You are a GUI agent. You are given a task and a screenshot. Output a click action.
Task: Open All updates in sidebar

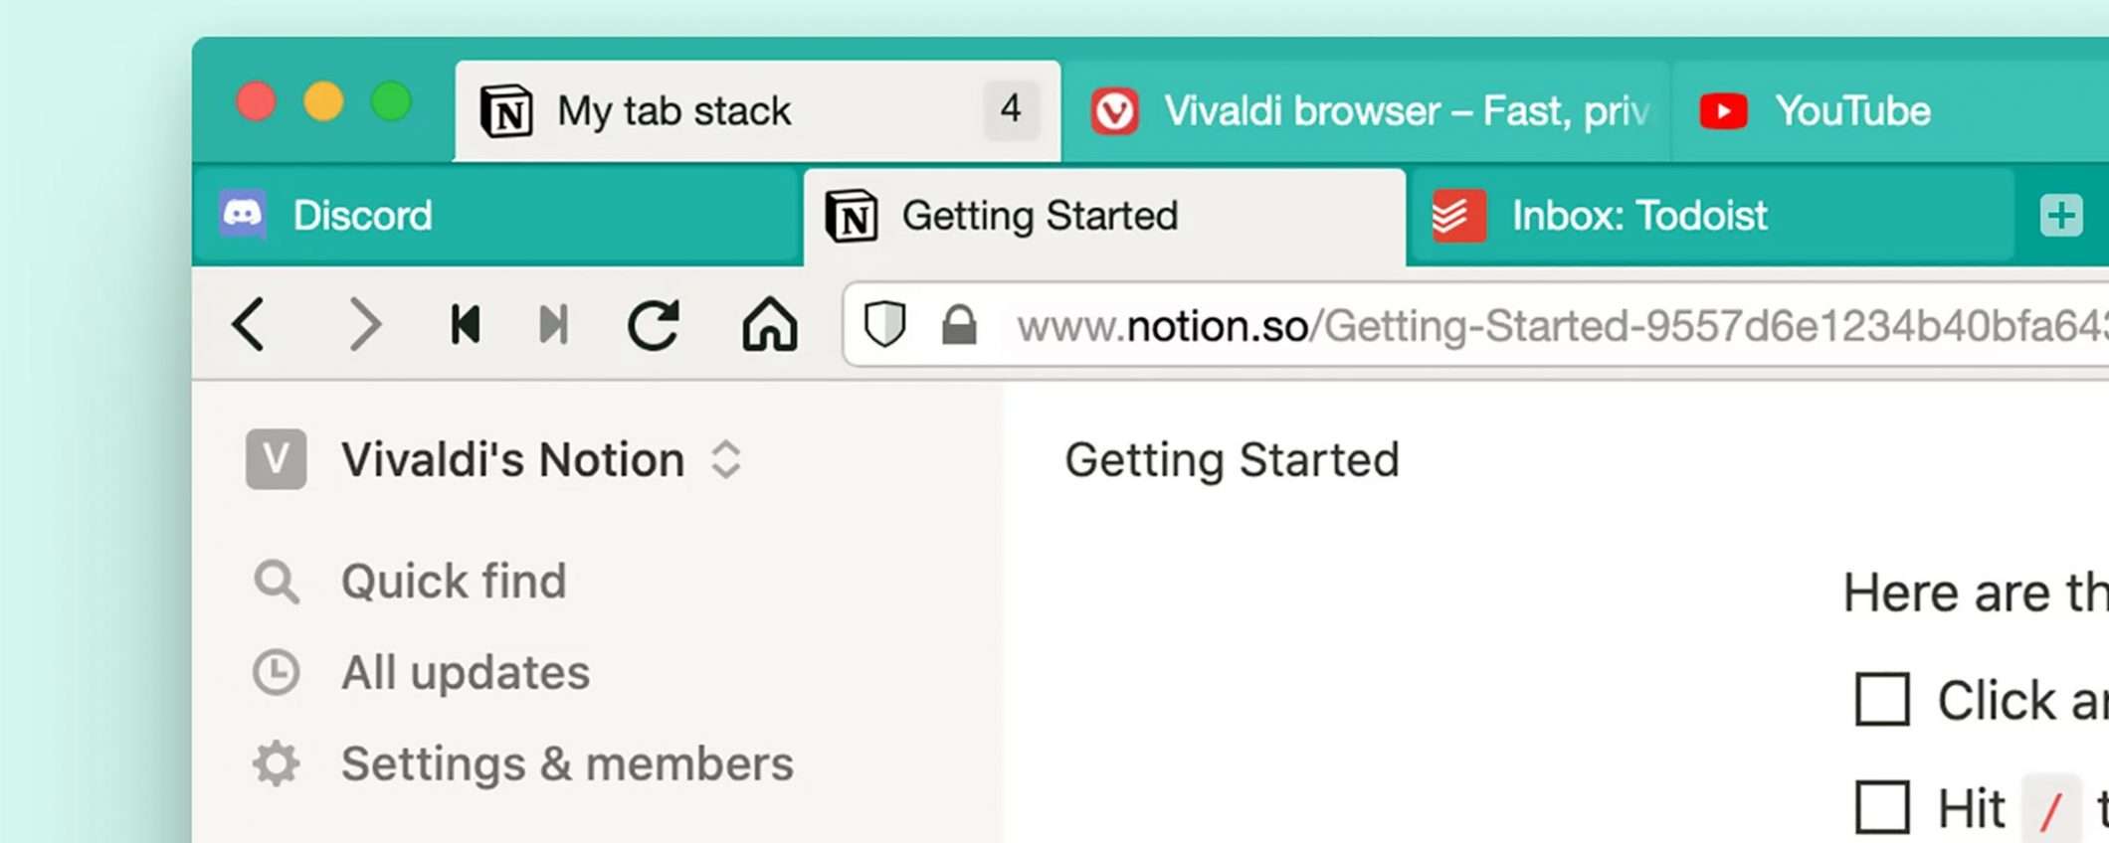(465, 673)
